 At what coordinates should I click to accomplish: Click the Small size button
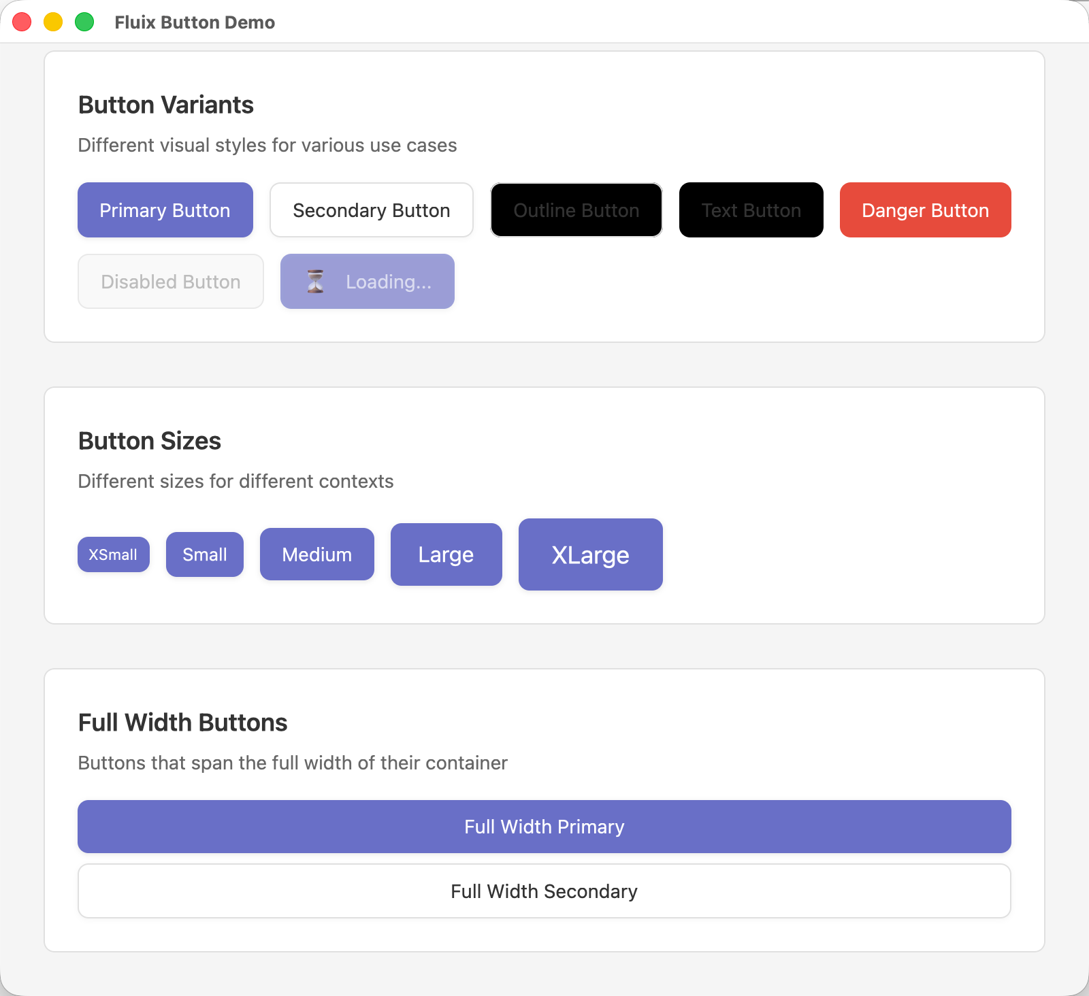click(205, 554)
